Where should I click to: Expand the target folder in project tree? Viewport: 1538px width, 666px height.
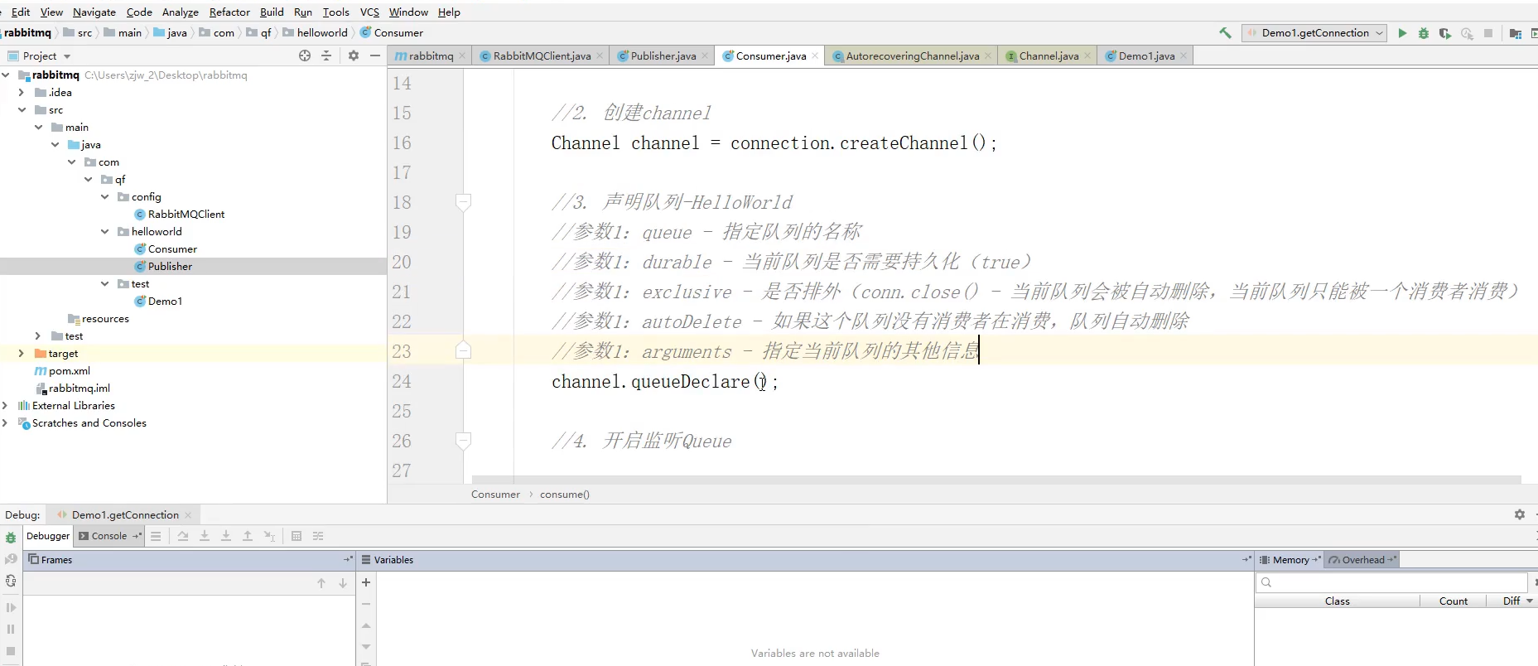tap(22, 353)
